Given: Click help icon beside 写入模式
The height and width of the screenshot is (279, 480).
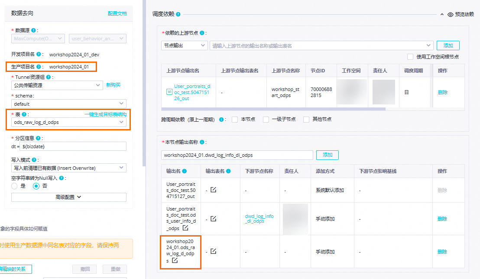Looking at the screenshot, I should (34, 160).
